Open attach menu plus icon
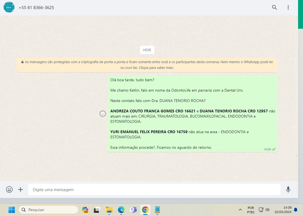This screenshot has width=303, height=216. (21, 189)
